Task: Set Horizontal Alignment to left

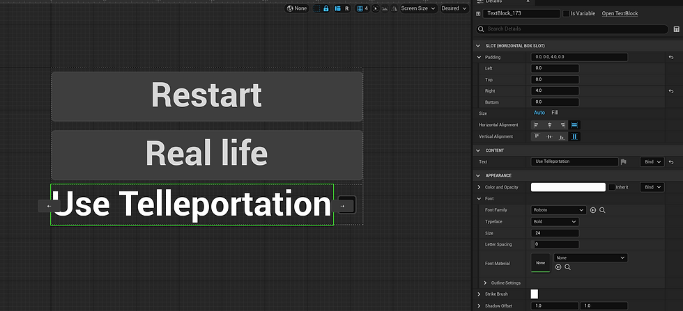Action: click(x=536, y=125)
